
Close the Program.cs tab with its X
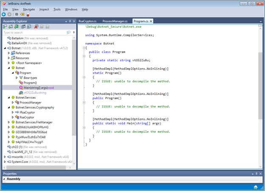point(150,21)
